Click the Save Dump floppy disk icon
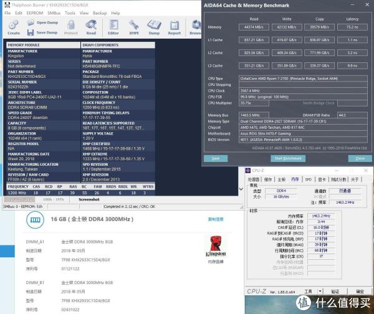The height and width of the screenshot is (314, 374). pos(31,32)
